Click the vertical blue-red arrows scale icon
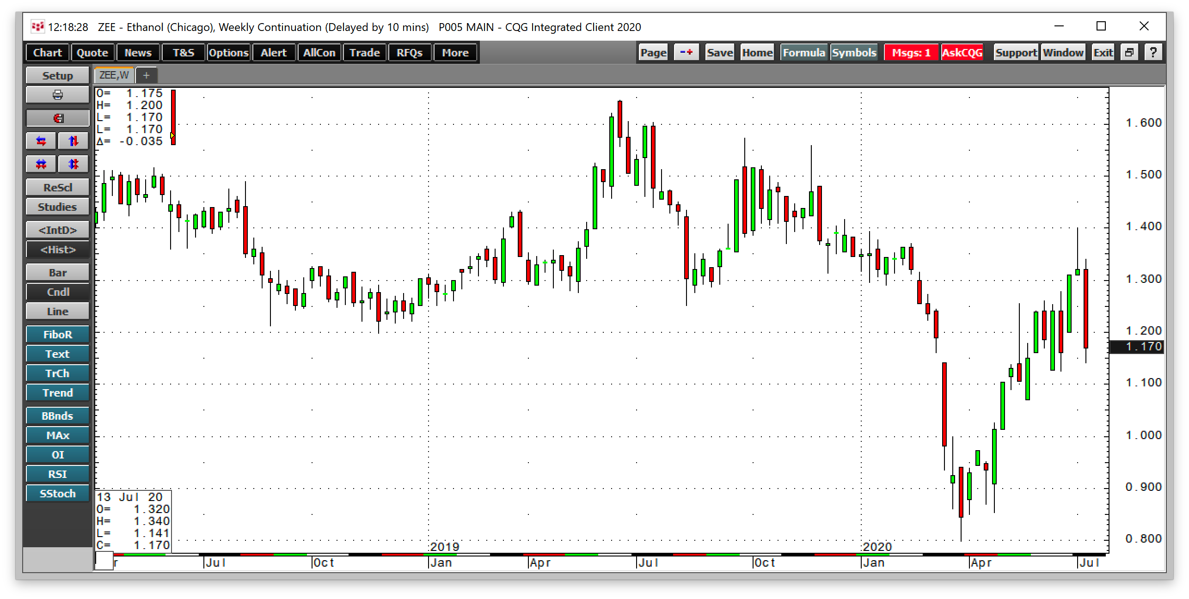The image size is (1189, 599). click(x=73, y=141)
